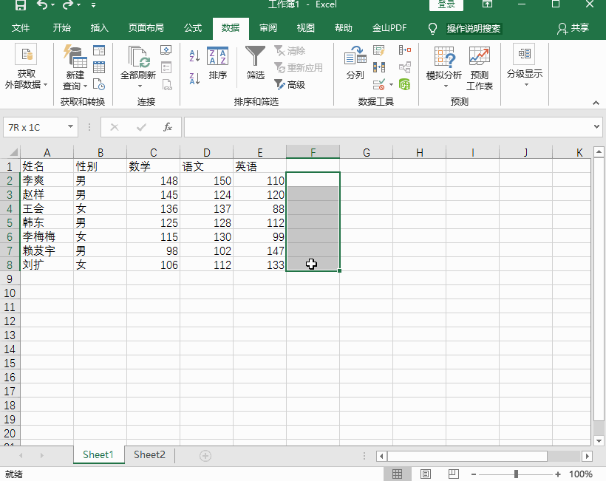This screenshot has width=606, height=481.
Task: Switch to the Sheet2 tab
Action: pyautogui.click(x=149, y=454)
